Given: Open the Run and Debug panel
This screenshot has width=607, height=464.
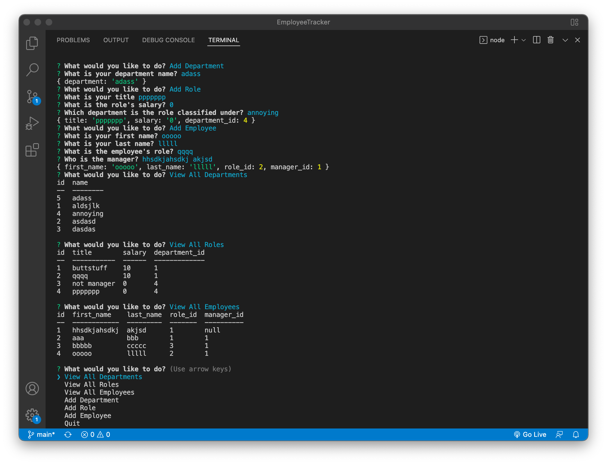Looking at the screenshot, I should click(x=32, y=123).
